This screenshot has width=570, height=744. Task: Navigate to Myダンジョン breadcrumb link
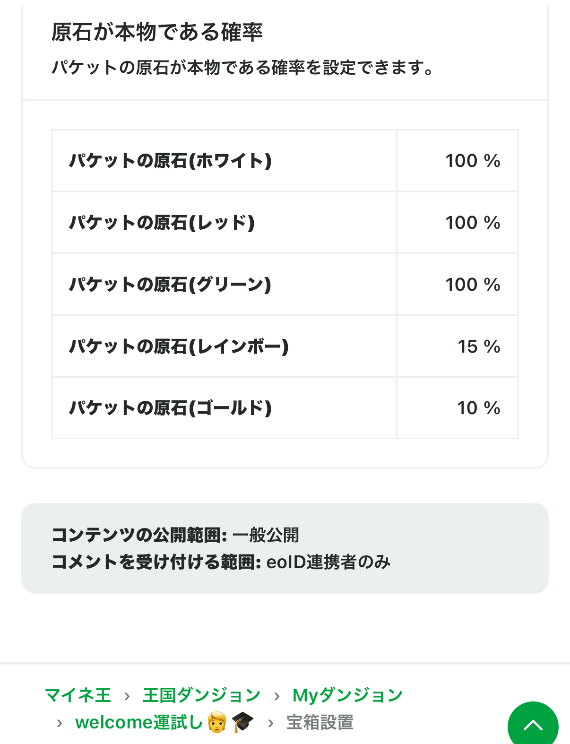click(347, 695)
